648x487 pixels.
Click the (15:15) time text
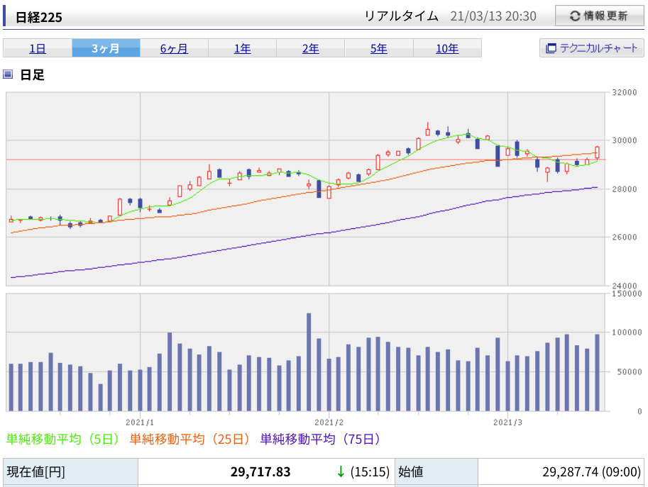[370, 471]
